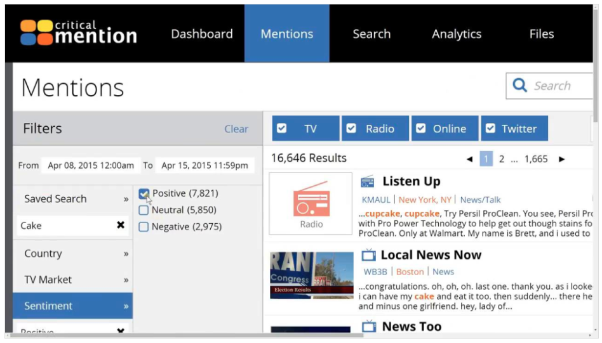This screenshot has width=602, height=343.
Task: Go to results page 1
Action: point(486,159)
